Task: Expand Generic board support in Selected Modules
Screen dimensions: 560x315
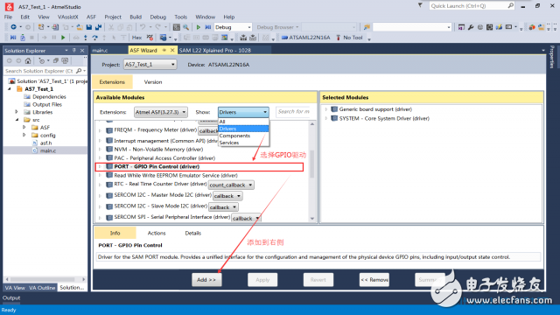Action: (325, 109)
